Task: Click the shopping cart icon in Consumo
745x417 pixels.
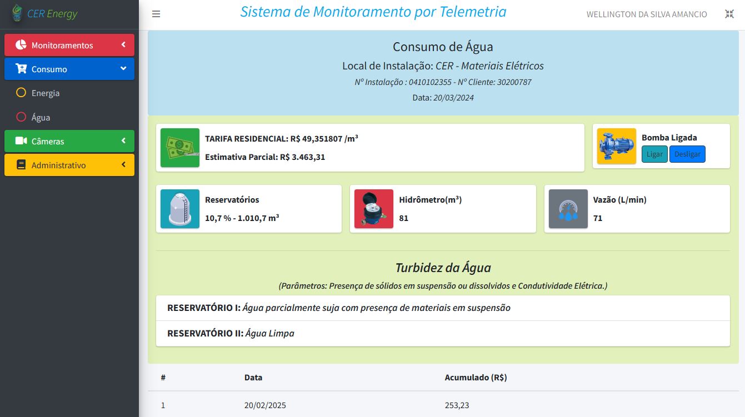Action: click(21, 69)
